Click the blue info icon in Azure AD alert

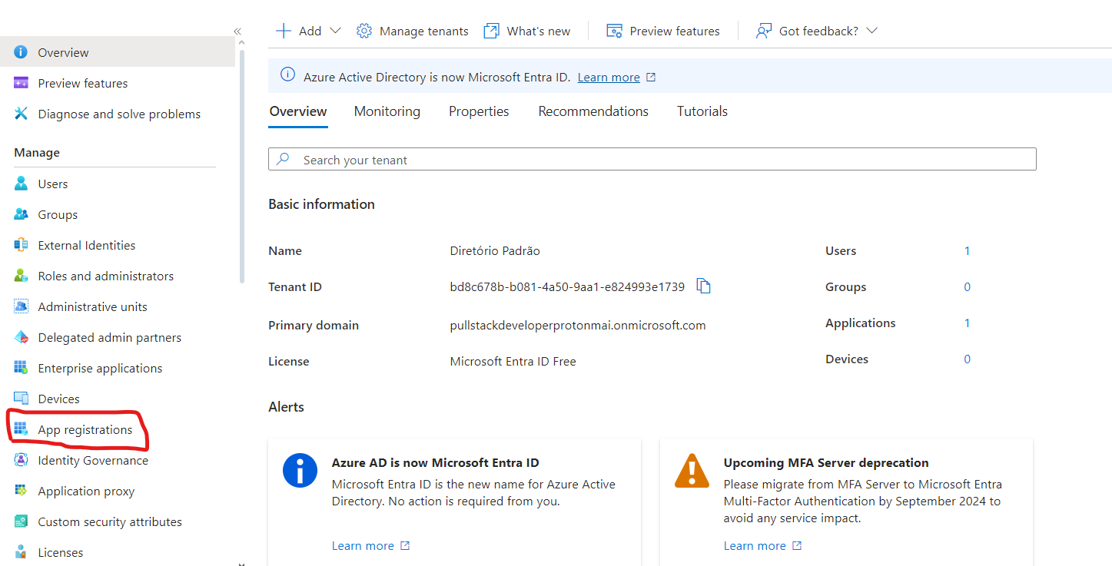[300, 470]
